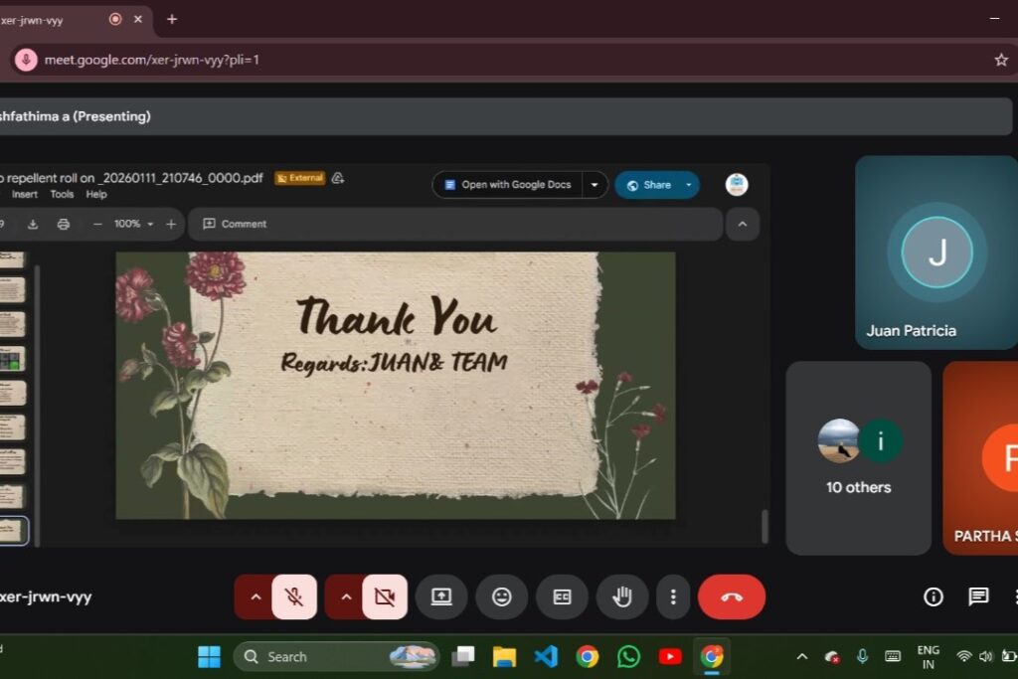Click the print icon in PDF toolbar
The width and height of the screenshot is (1018, 679).
(x=64, y=224)
